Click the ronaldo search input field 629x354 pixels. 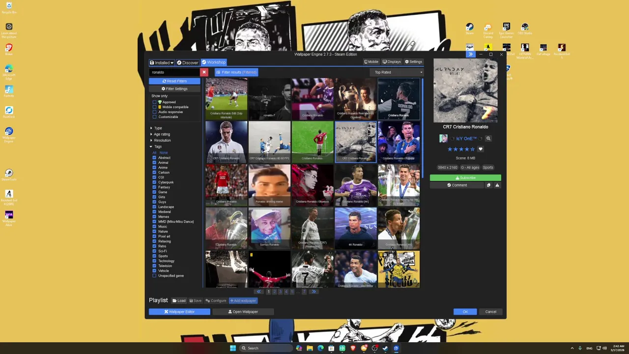(174, 72)
